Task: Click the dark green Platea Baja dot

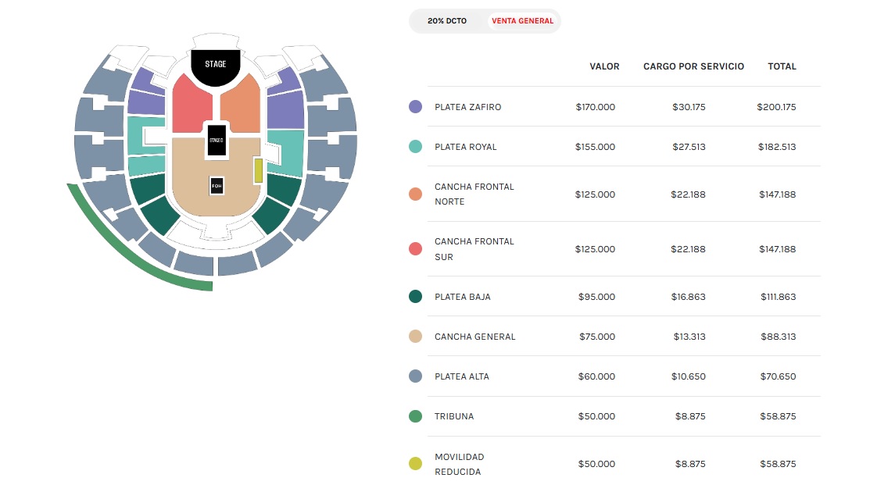Action: coord(415,297)
